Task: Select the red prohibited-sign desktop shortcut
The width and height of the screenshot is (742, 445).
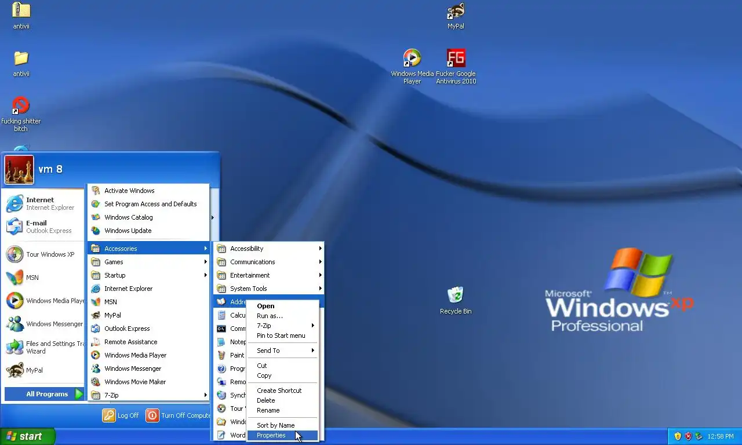Action: coord(21,114)
